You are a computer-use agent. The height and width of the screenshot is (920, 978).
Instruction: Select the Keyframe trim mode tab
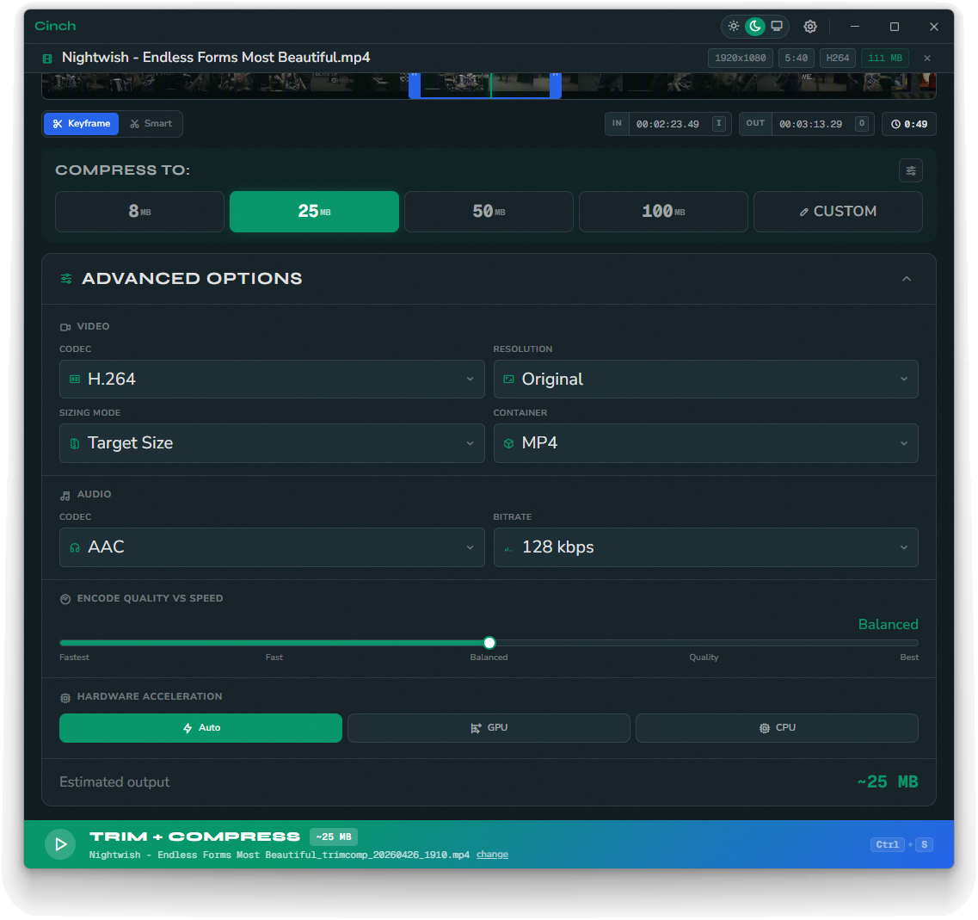point(81,124)
